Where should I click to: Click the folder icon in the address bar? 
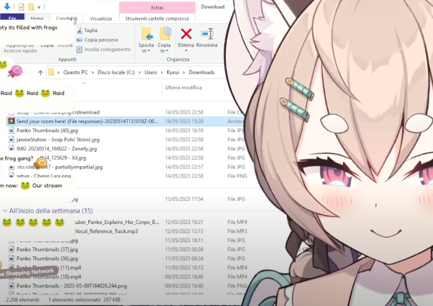51,73
